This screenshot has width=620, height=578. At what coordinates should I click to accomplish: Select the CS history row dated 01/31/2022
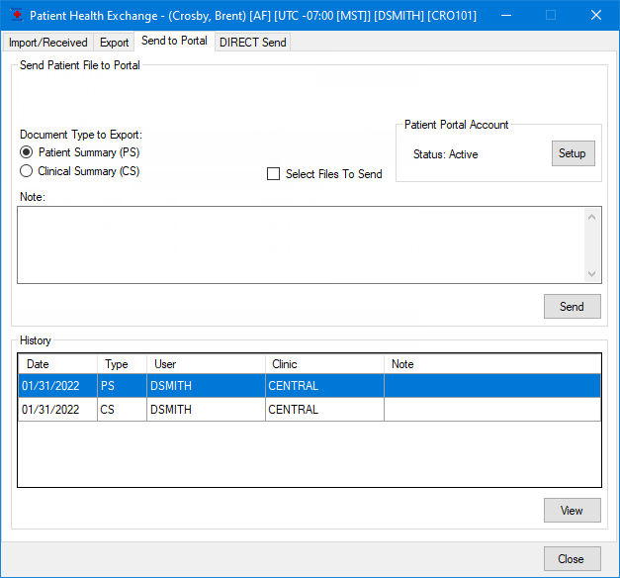pyautogui.click(x=310, y=410)
